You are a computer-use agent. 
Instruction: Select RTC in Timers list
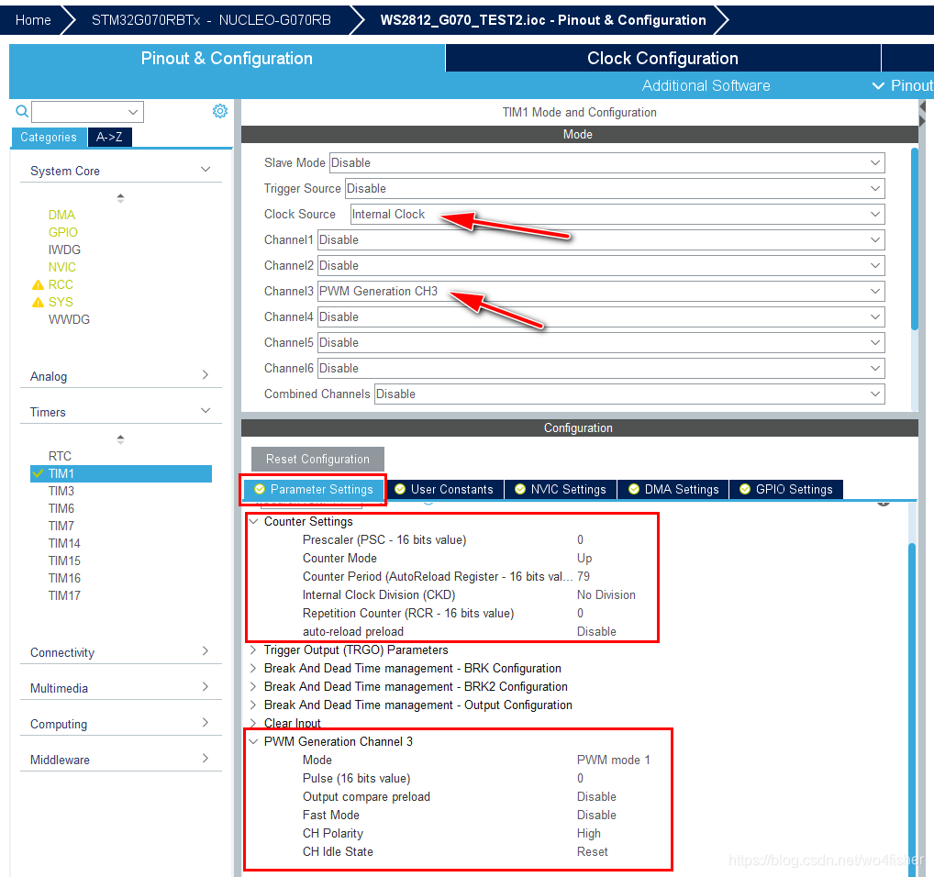coord(60,456)
